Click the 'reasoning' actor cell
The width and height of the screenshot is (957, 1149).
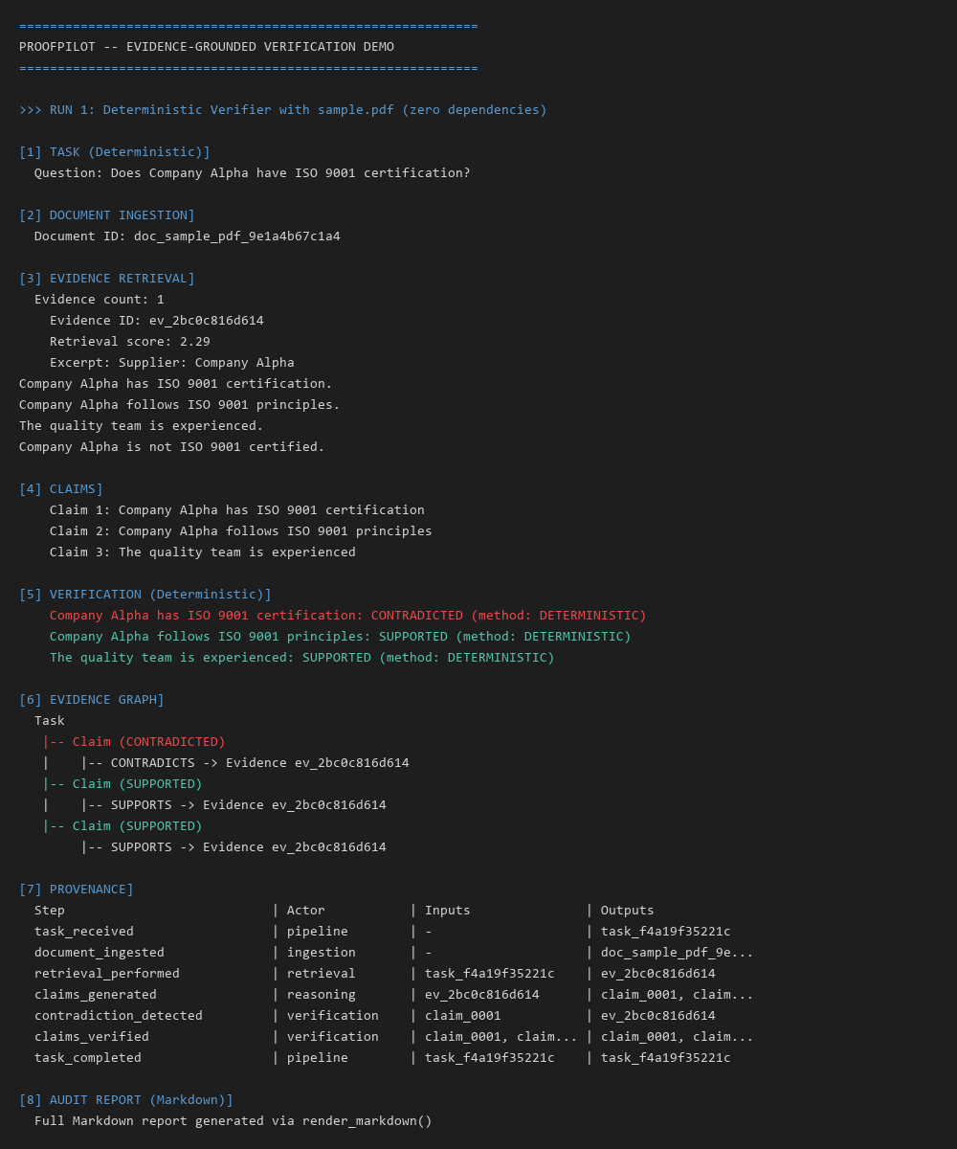(x=322, y=994)
